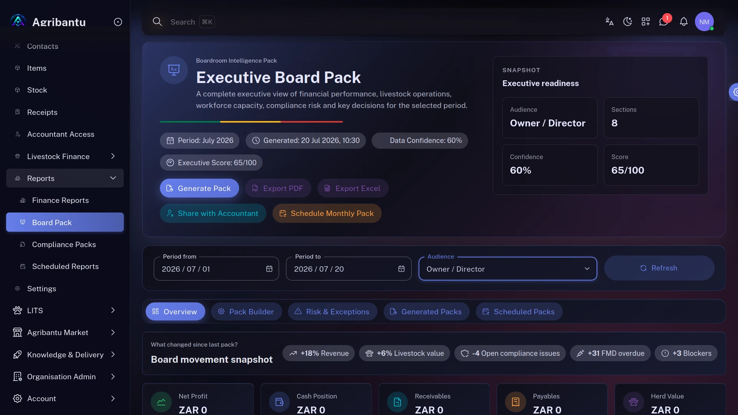
Task: Click the Payables receipt icon
Action: click(x=515, y=402)
